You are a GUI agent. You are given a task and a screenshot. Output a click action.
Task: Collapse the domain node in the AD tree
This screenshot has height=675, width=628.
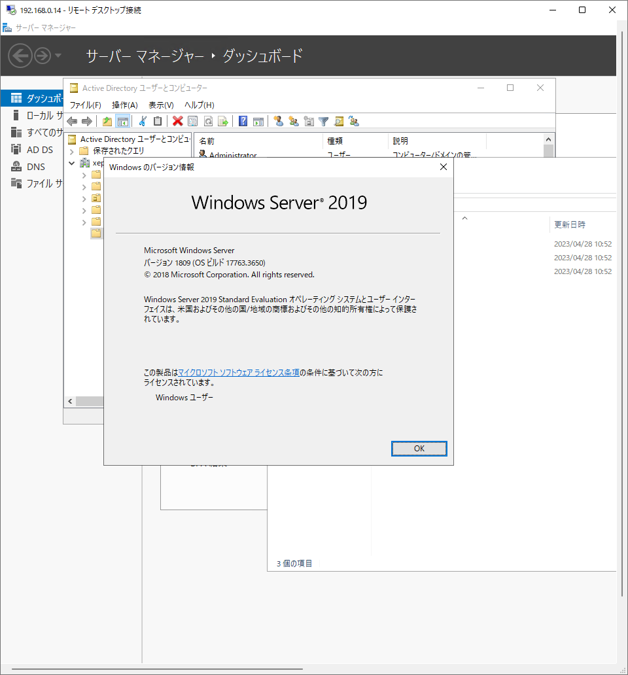(x=72, y=163)
